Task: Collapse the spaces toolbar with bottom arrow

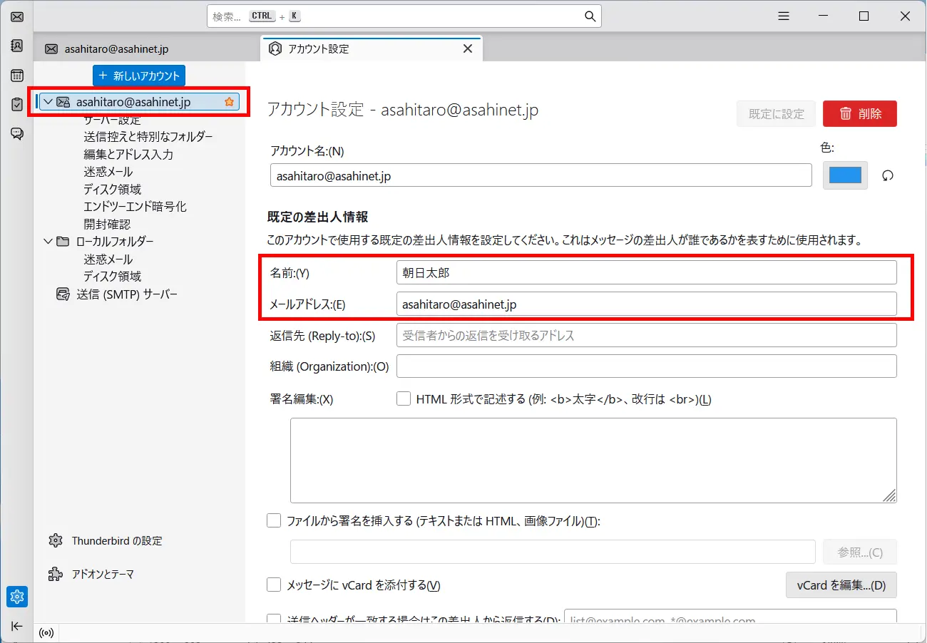Action: point(16,627)
